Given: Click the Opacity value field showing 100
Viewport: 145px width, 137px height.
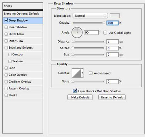Looking at the screenshot, I should click(x=112, y=23).
